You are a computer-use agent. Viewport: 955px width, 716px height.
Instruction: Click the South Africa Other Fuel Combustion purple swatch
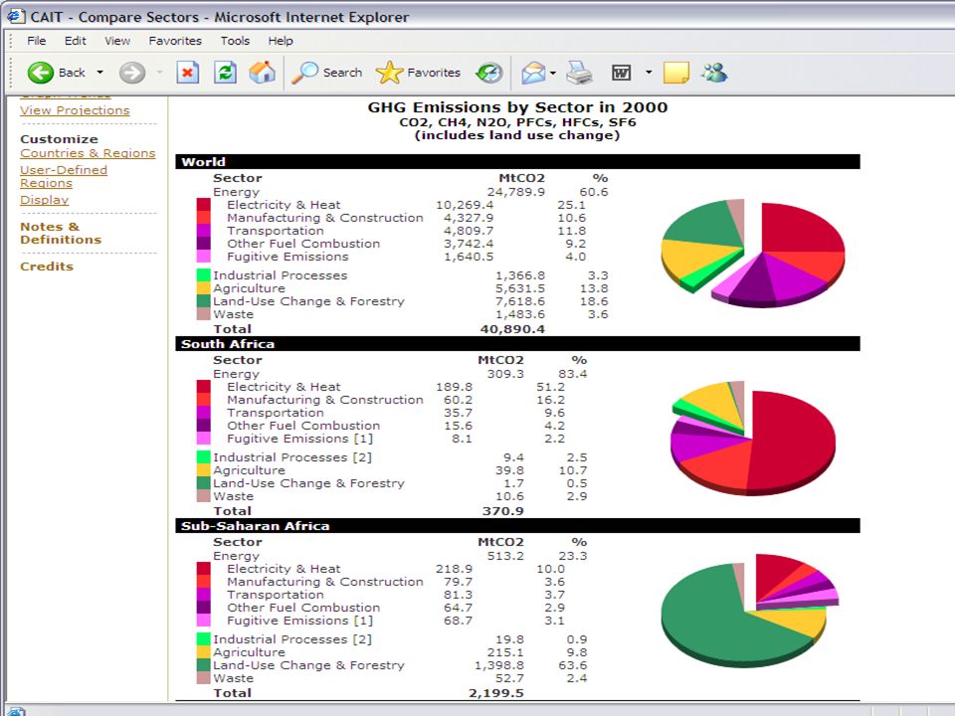point(203,425)
